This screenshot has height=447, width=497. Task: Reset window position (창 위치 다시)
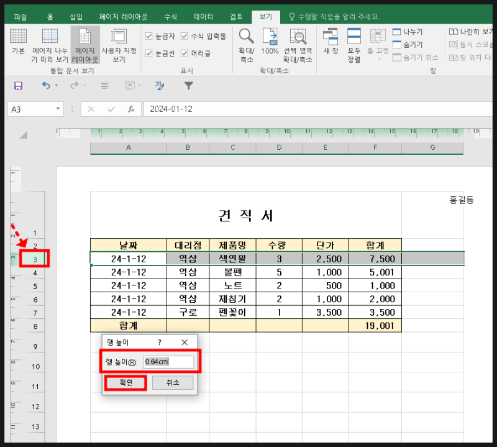point(471,57)
